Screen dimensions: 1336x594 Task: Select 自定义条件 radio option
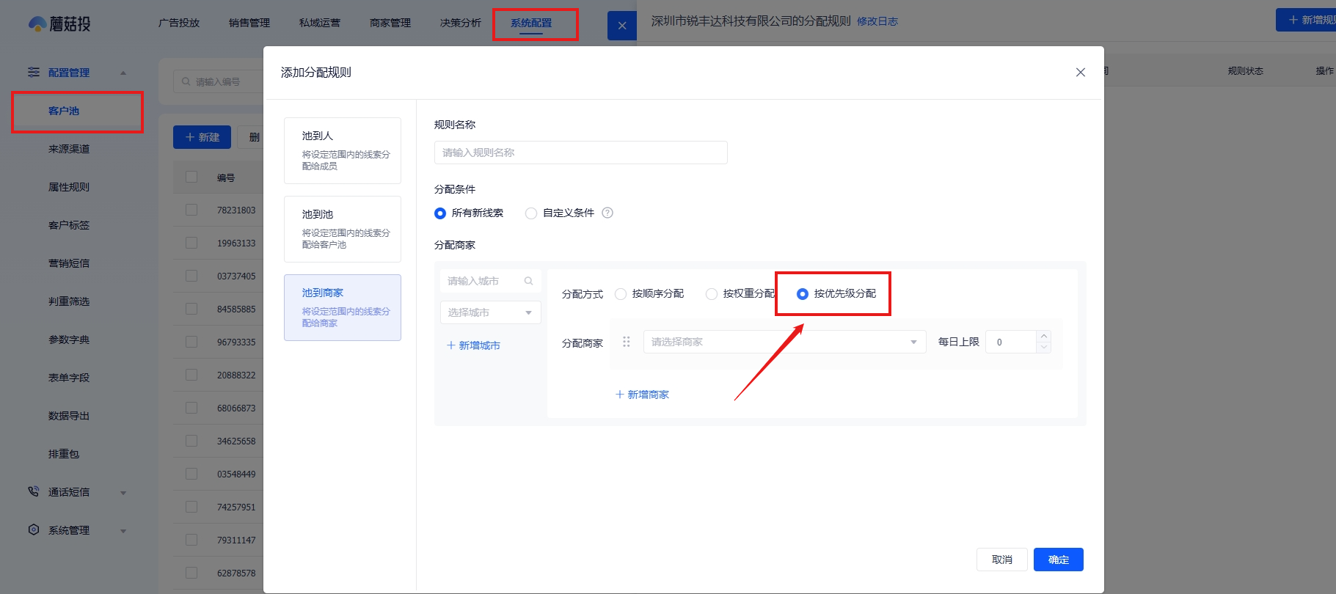point(531,213)
